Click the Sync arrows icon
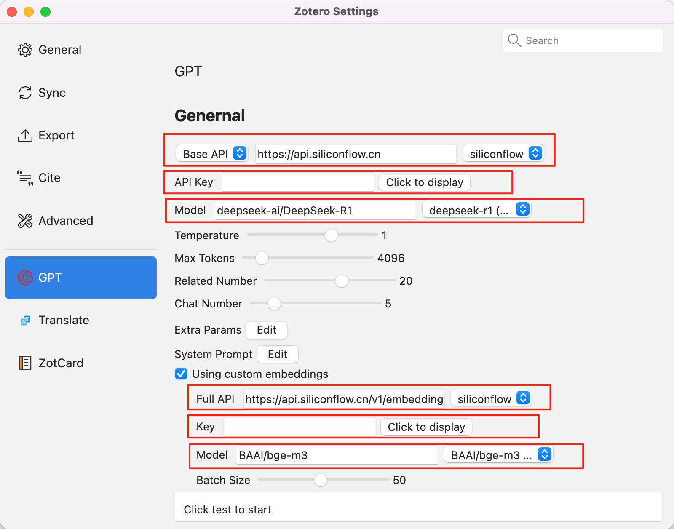Image resolution: width=674 pixels, height=529 pixels. pyautogui.click(x=25, y=93)
